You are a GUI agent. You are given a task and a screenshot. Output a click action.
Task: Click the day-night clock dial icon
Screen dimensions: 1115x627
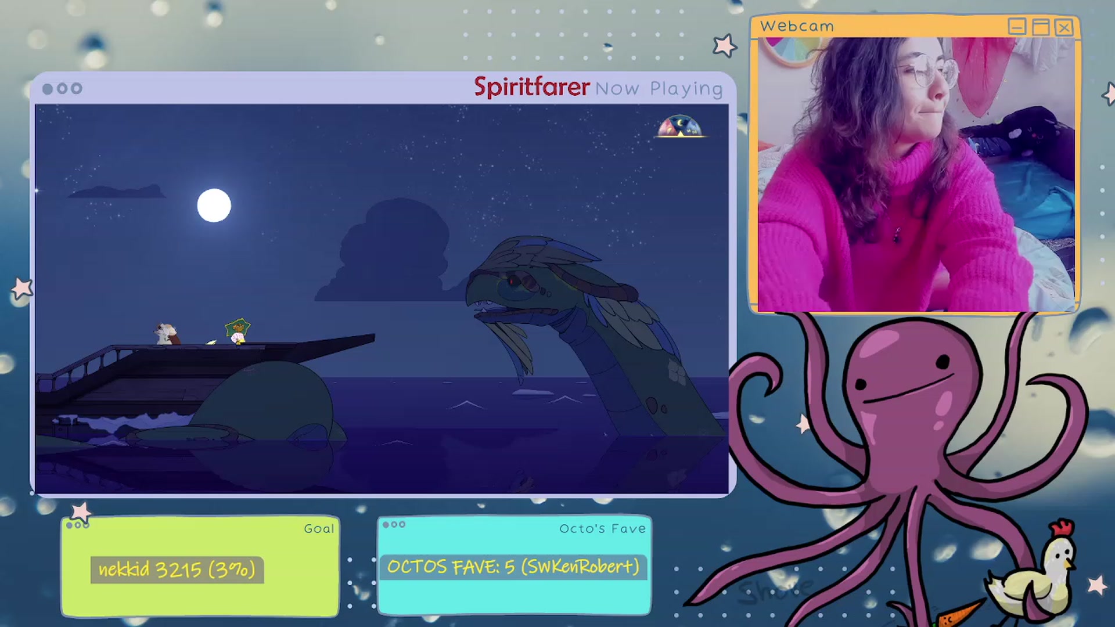pyautogui.click(x=679, y=127)
